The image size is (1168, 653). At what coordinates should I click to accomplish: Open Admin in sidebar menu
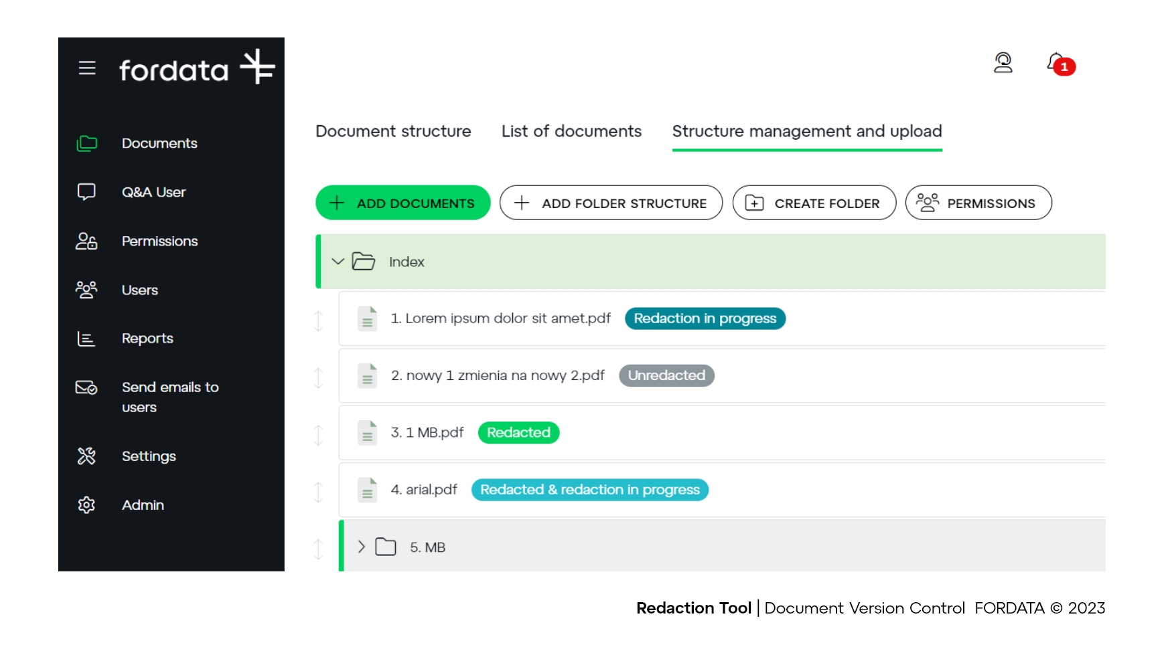click(143, 505)
